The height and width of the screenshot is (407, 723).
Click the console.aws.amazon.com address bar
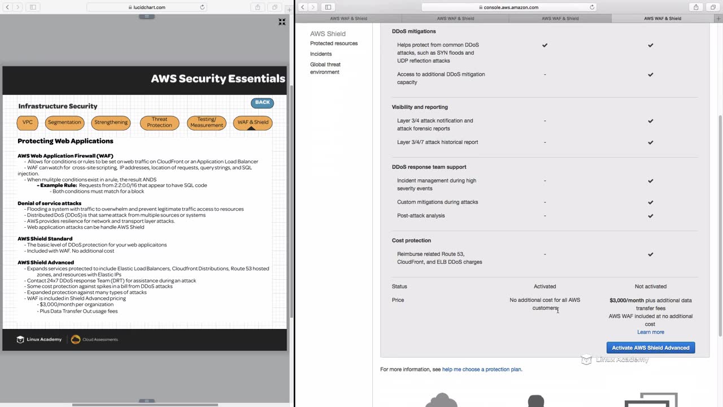point(508,7)
